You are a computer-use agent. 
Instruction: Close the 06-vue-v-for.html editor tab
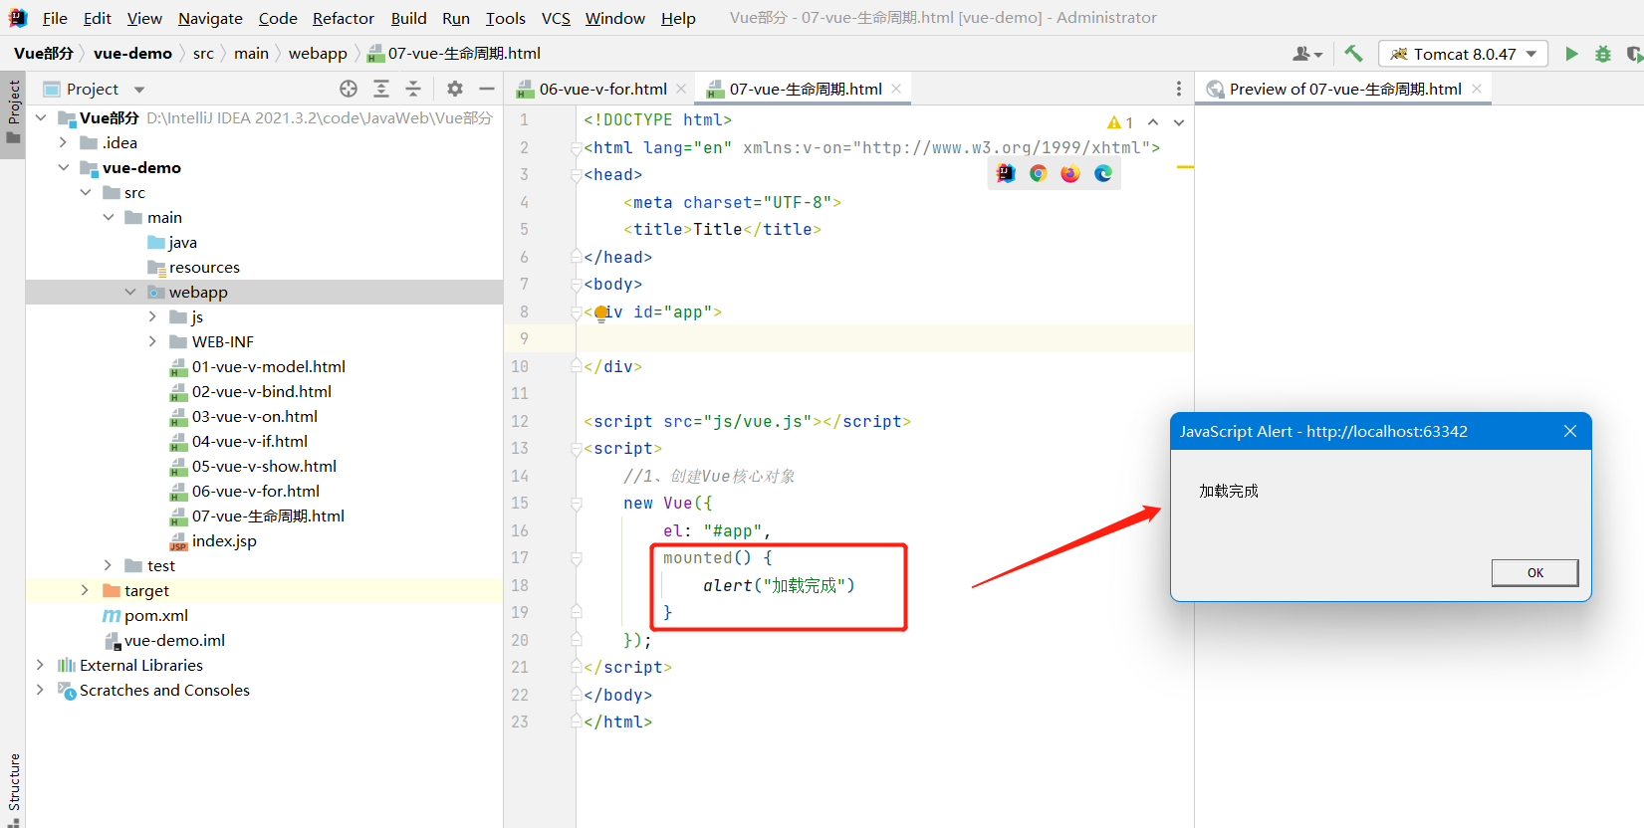[681, 89]
